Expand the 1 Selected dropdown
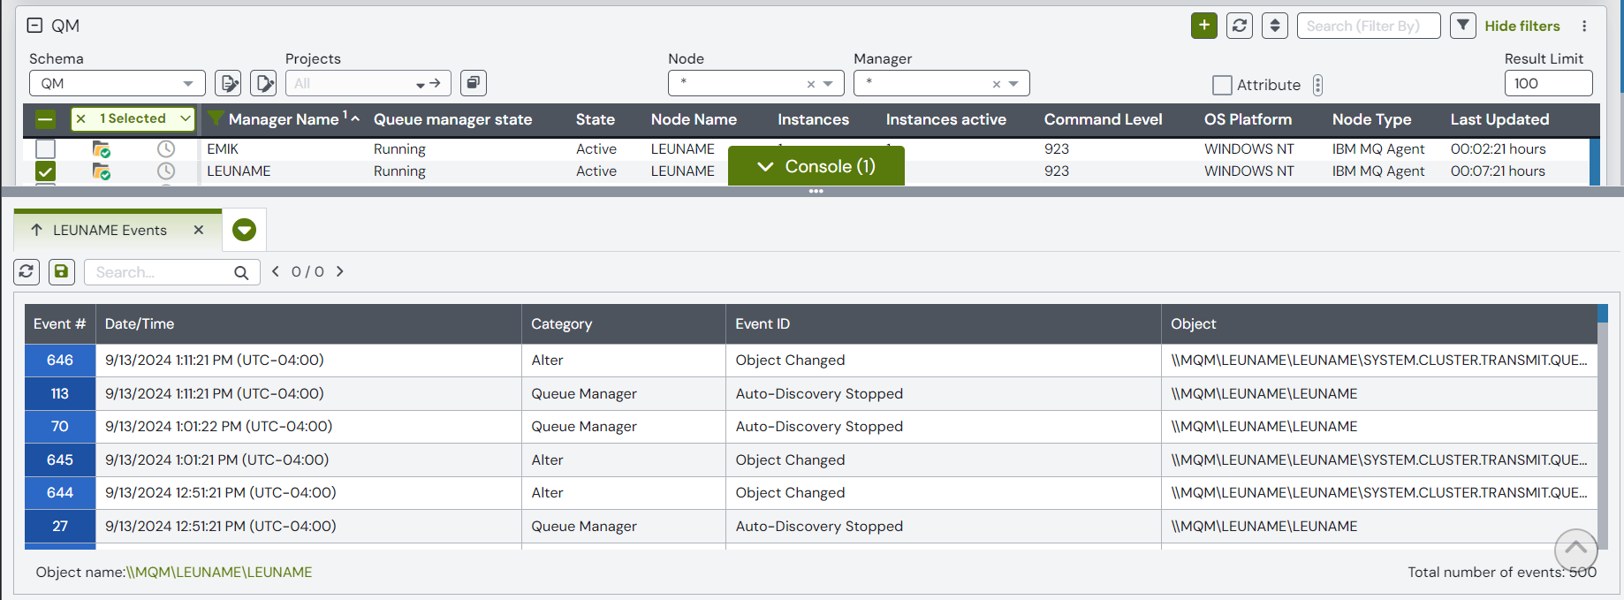This screenshot has height=600, width=1624. (x=185, y=118)
